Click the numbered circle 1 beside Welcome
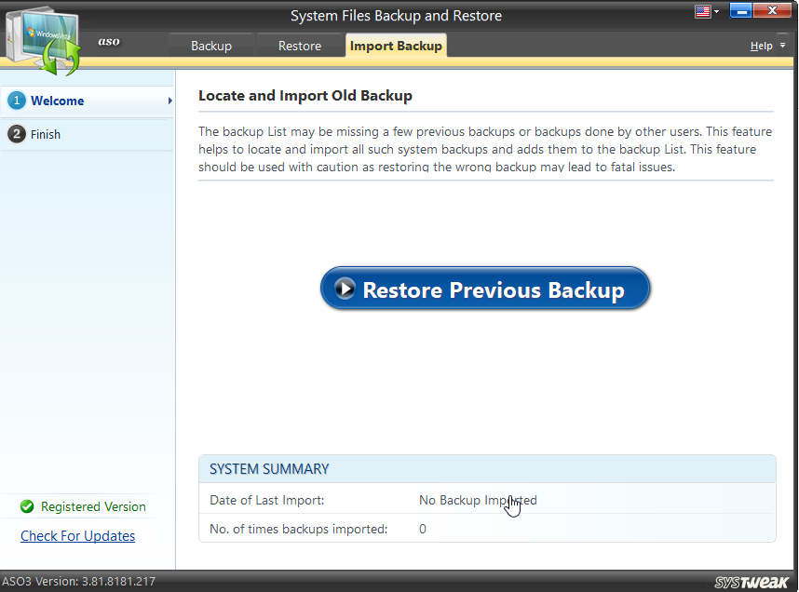The height and width of the screenshot is (592, 799). pos(17,101)
